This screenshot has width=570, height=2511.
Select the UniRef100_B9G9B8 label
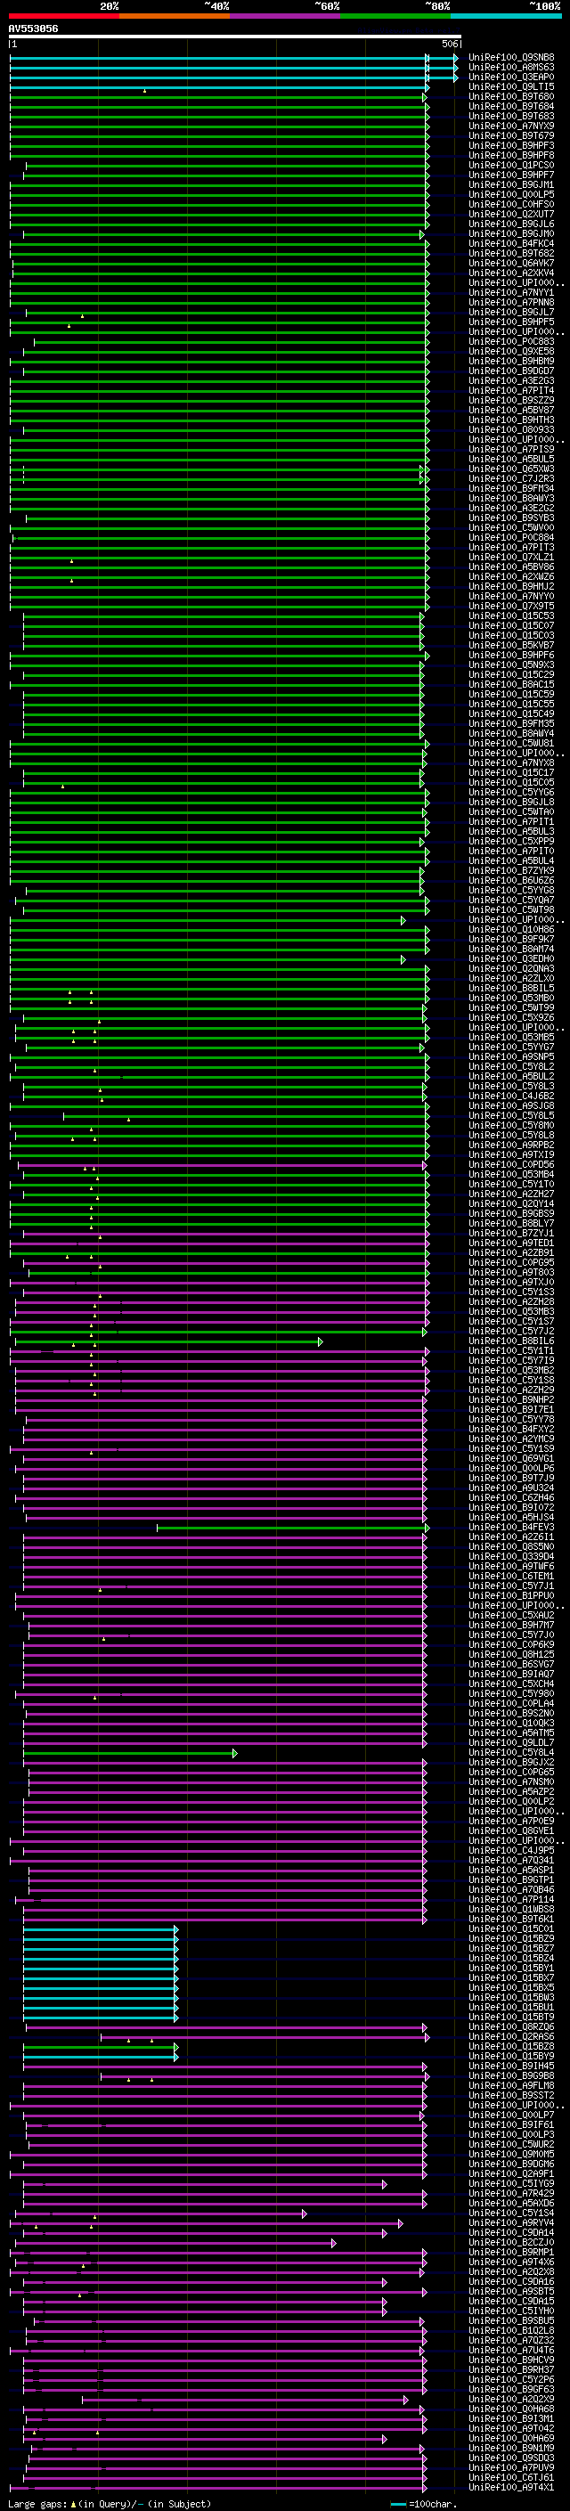tap(510, 2075)
